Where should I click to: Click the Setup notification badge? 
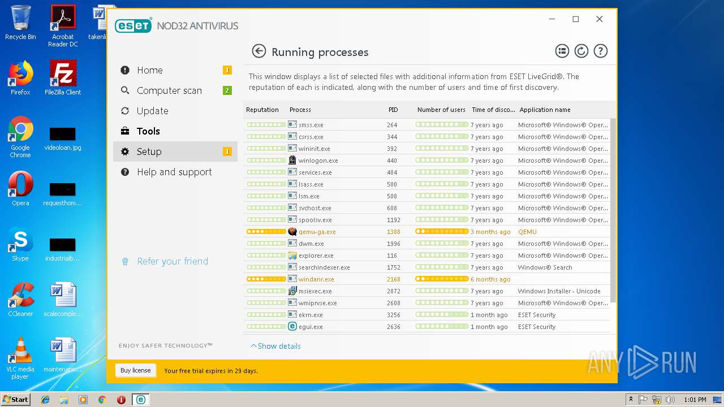point(227,151)
